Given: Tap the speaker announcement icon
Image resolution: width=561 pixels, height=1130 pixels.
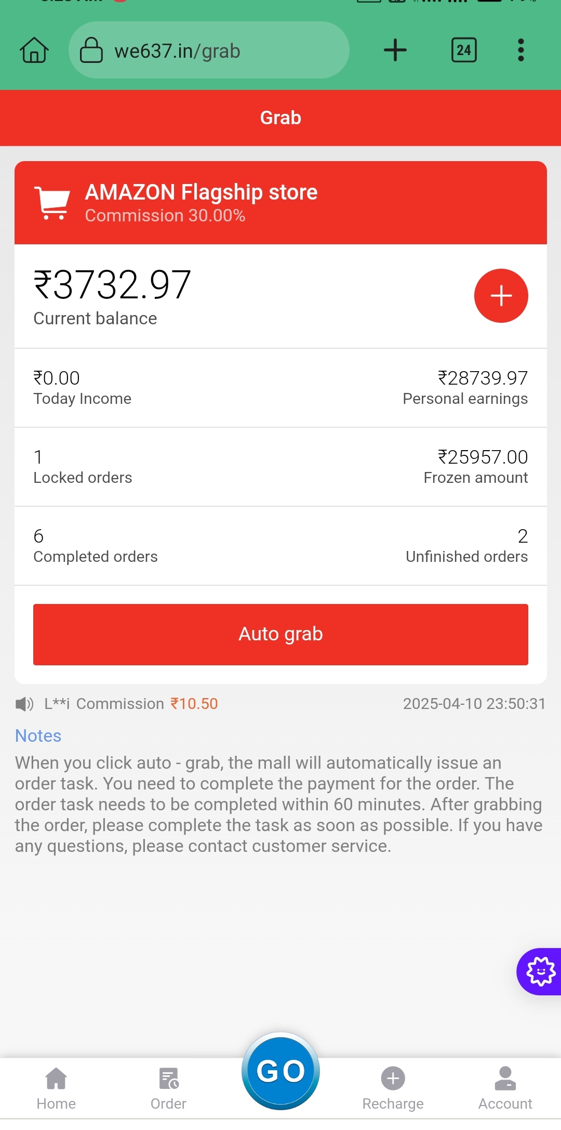Looking at the screenshot, I should tap(24, 704).
